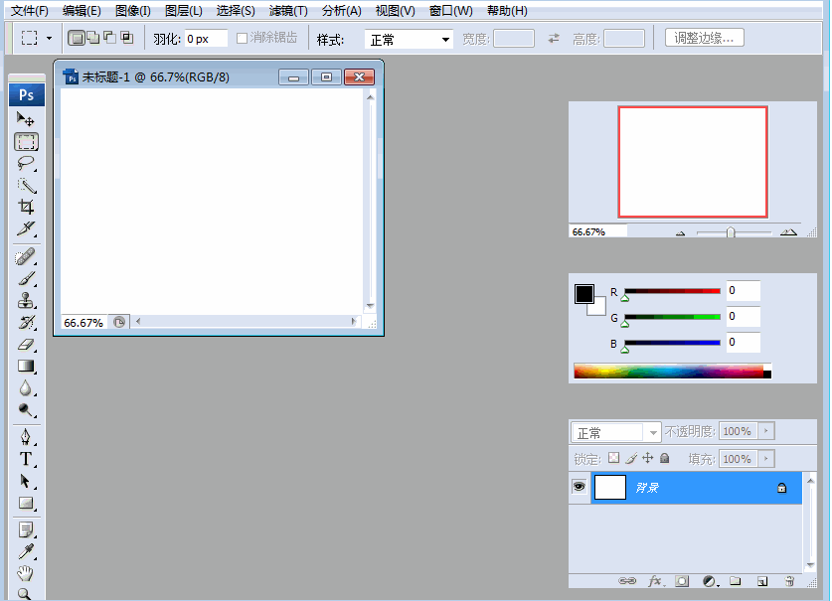Image resolution: width=832 pixels, height=601 pixels.
Task: Toggle the 消除锯齿 anti-alias checkbox
Action: (x=242, y=38)
